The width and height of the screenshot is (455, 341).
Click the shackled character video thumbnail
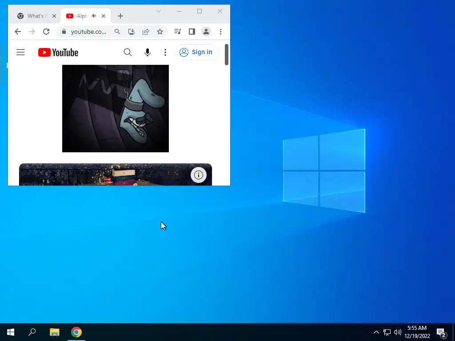[x=116, y=108]
